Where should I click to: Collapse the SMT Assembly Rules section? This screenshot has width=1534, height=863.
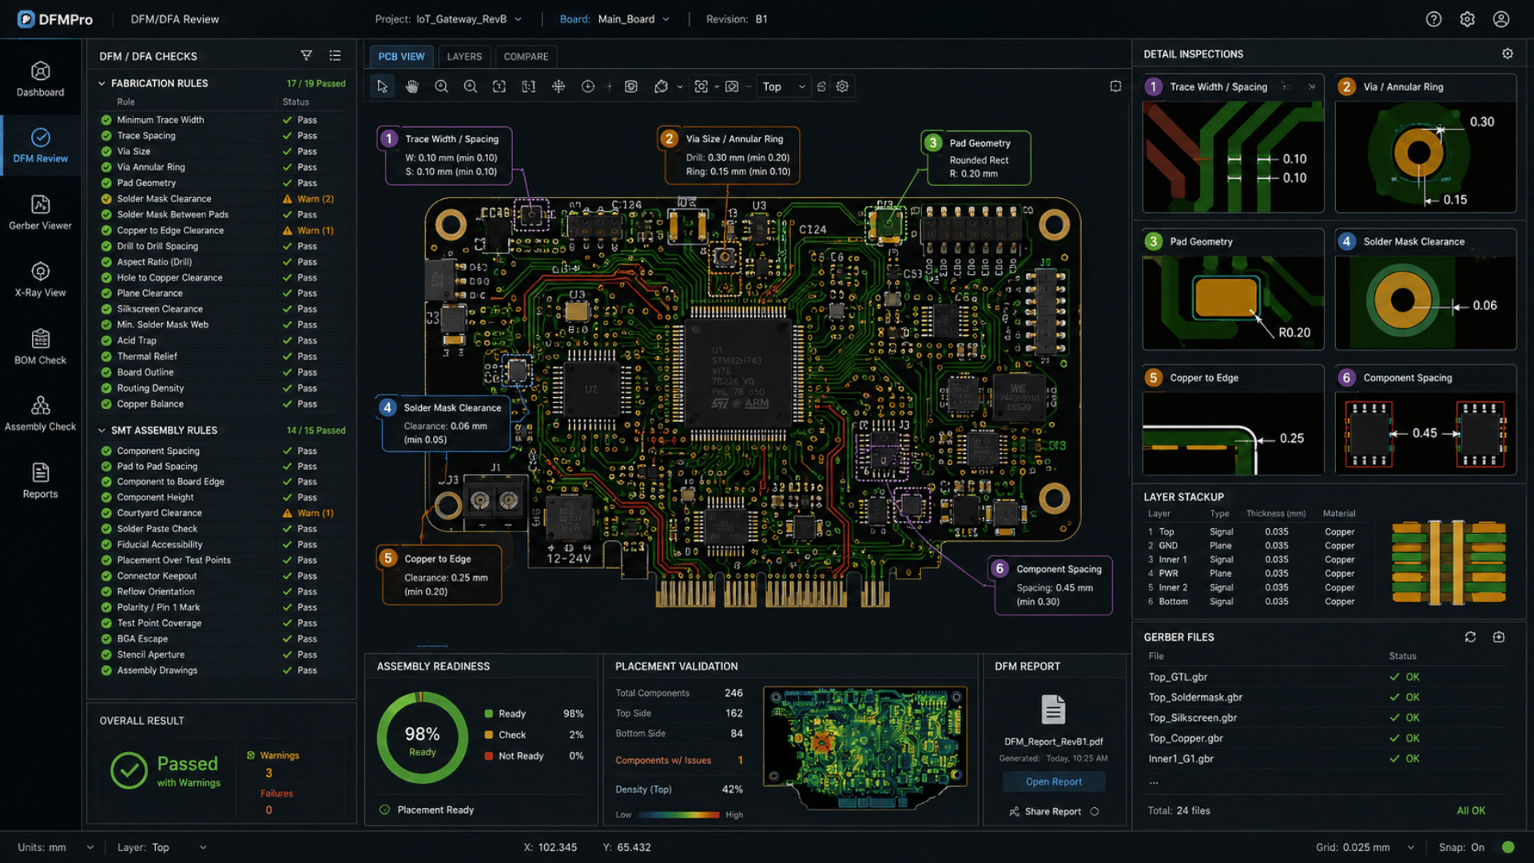tap(101, 430)
